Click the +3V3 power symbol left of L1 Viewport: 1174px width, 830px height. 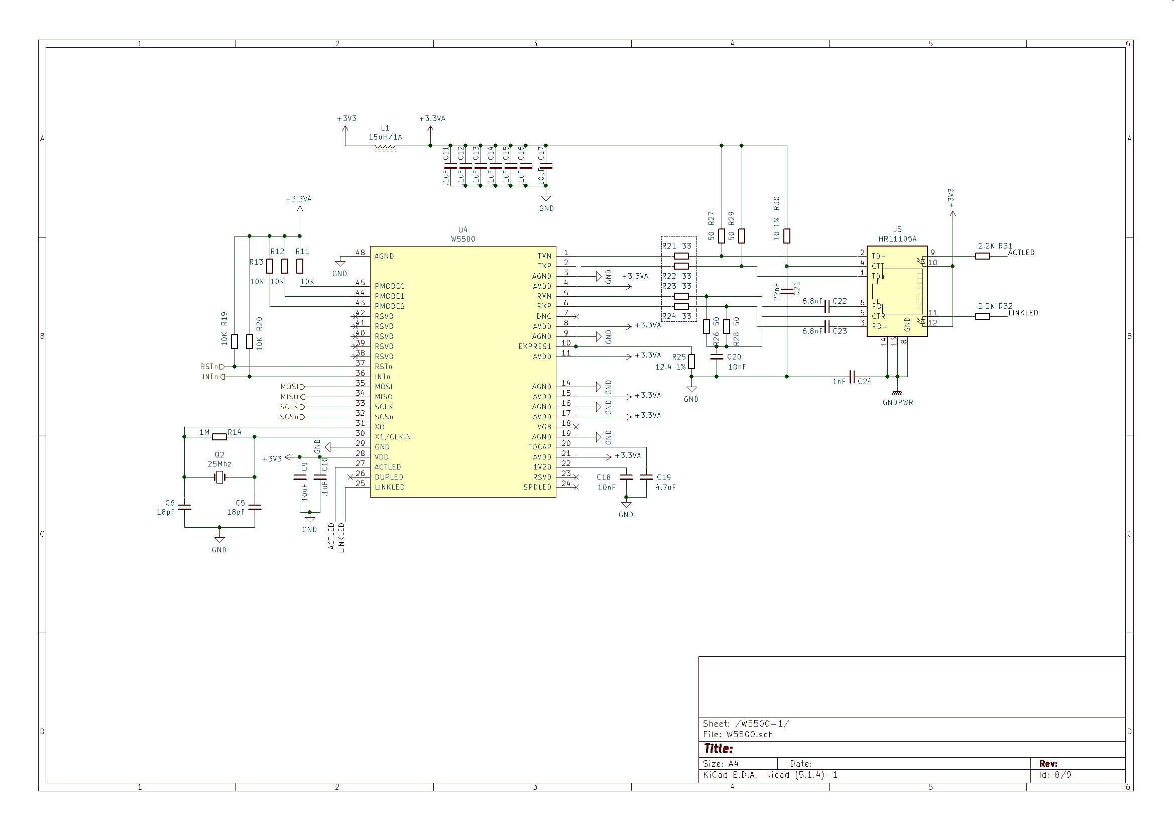coord(345,129)
